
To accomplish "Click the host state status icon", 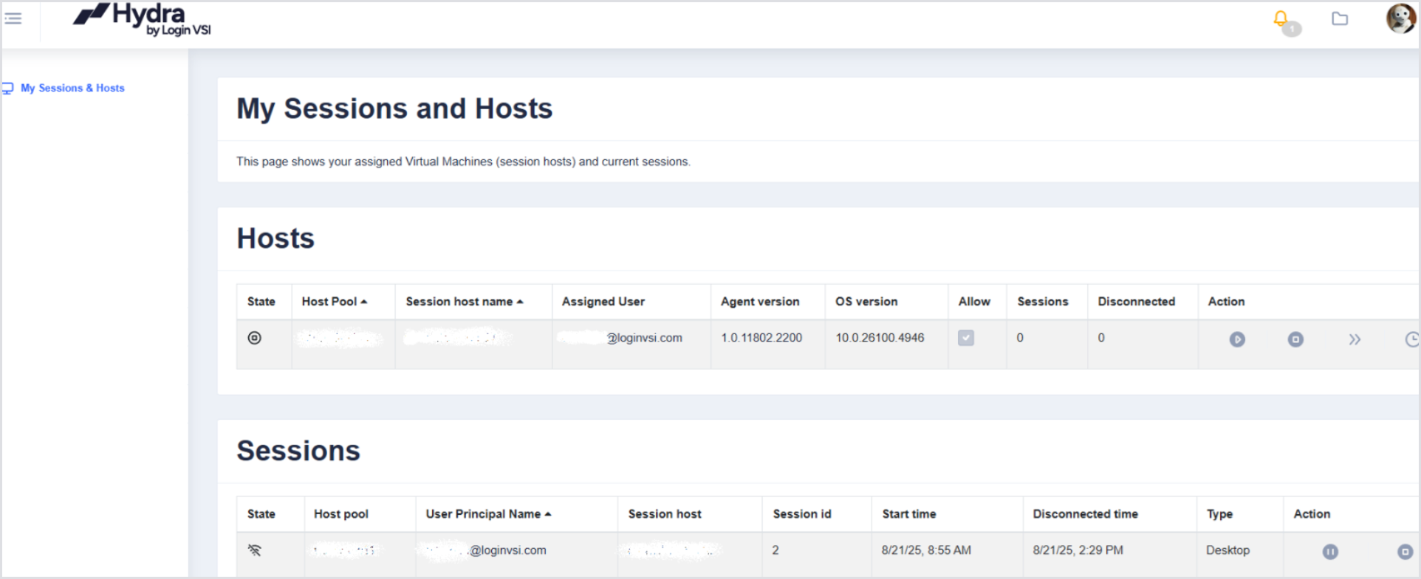I will 255,338.
